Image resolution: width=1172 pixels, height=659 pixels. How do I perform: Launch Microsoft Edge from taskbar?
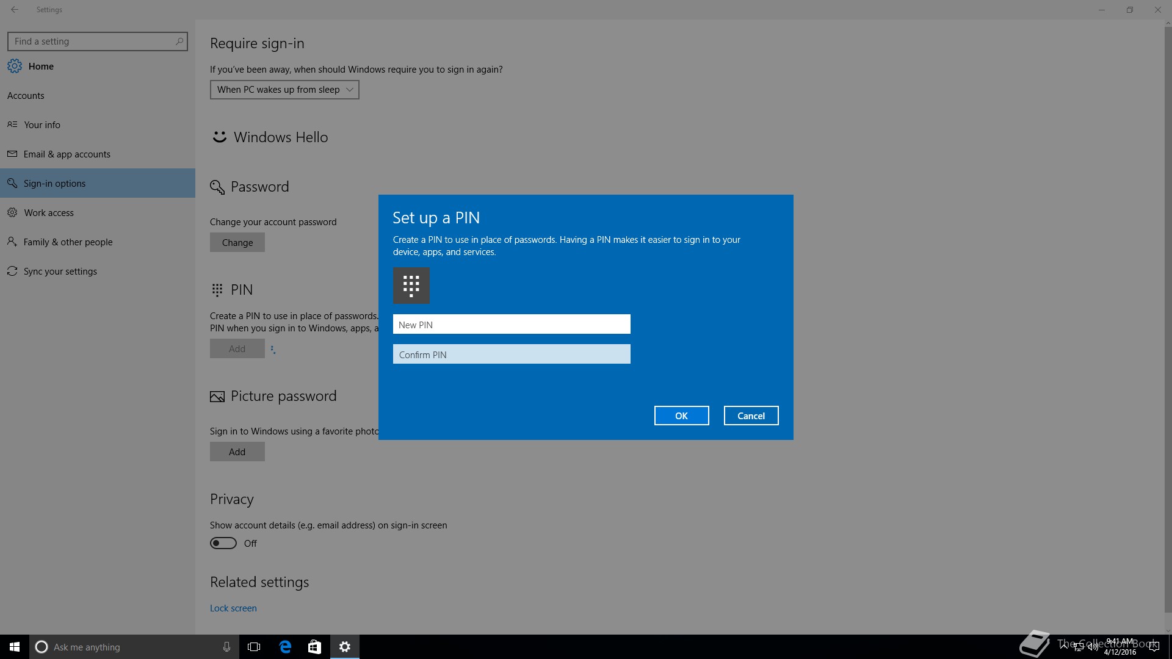tap(285, 647)
